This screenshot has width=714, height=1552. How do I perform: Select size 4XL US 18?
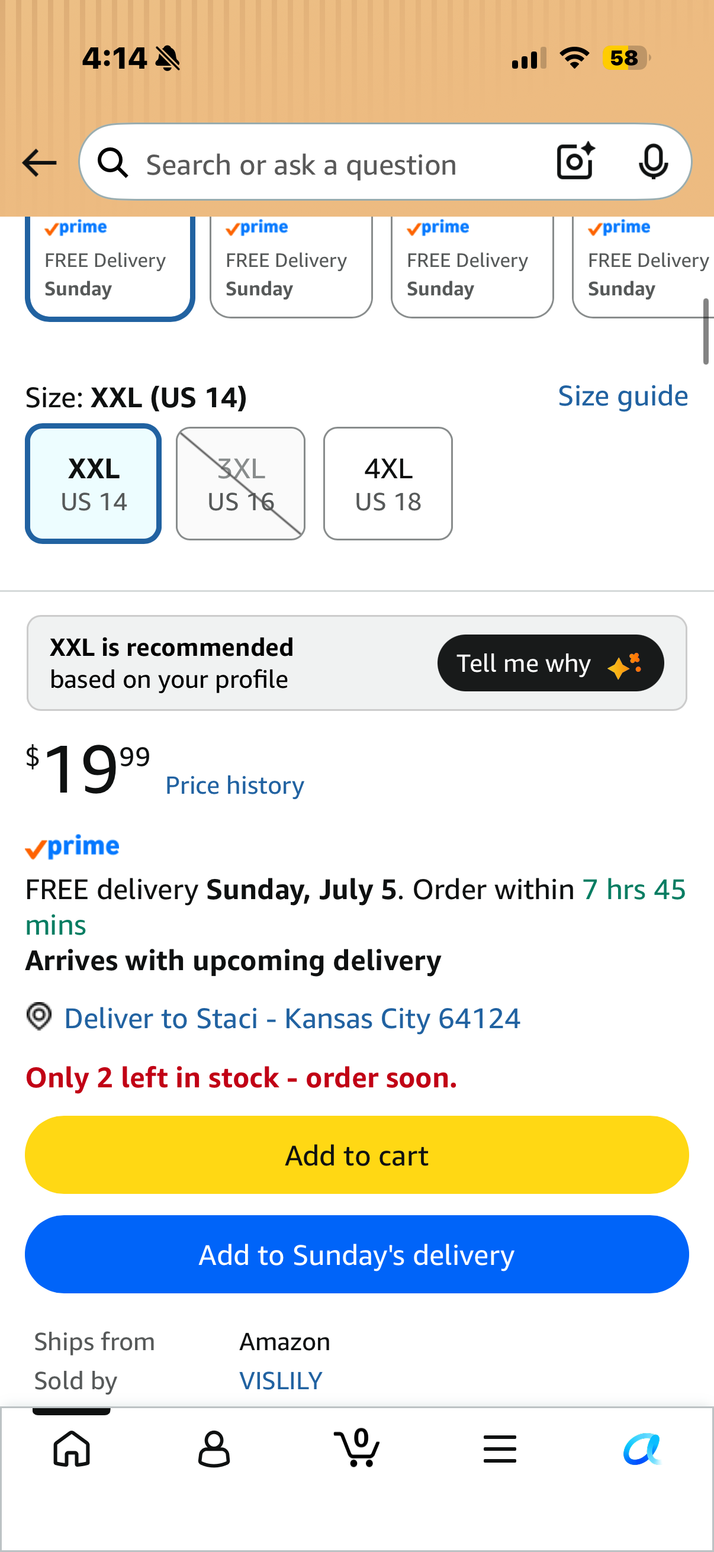[x=388, y=484]
